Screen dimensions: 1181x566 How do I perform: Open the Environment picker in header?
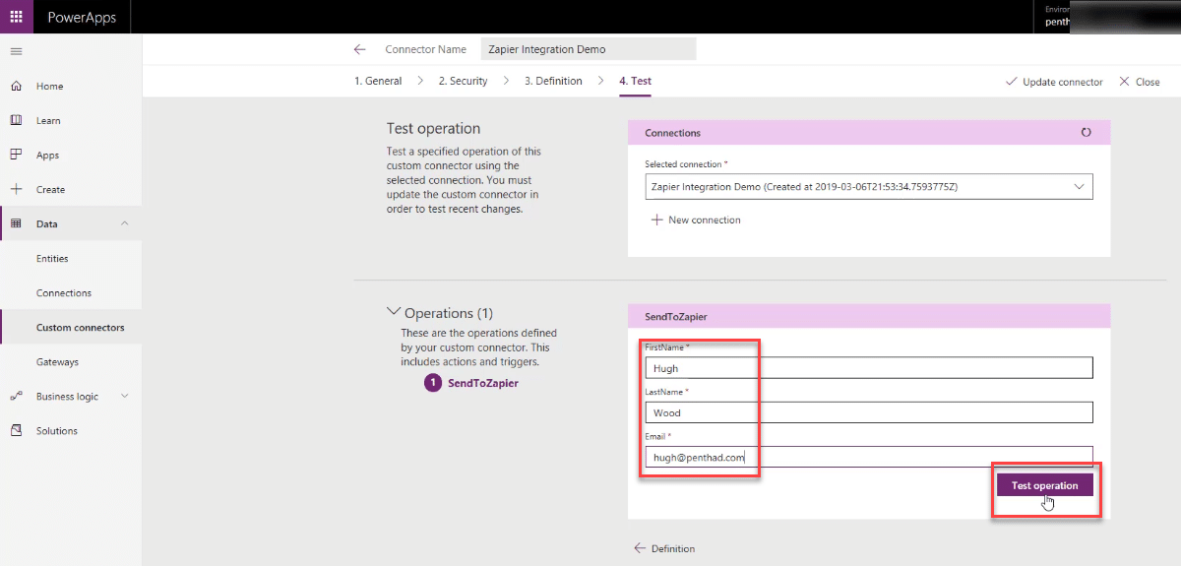coord(1107,17)
